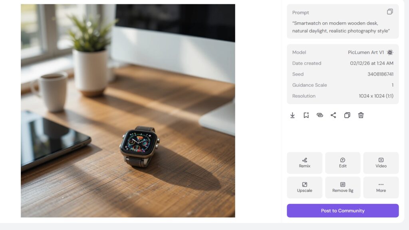The width and height of the screenshot is (409, 230).
Task: Generate a Video from the image
Action: [x=381, y=163]
